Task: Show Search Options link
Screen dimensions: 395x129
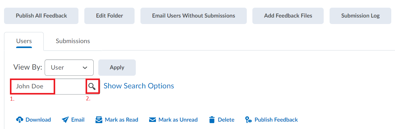Action: coord(139,86)
